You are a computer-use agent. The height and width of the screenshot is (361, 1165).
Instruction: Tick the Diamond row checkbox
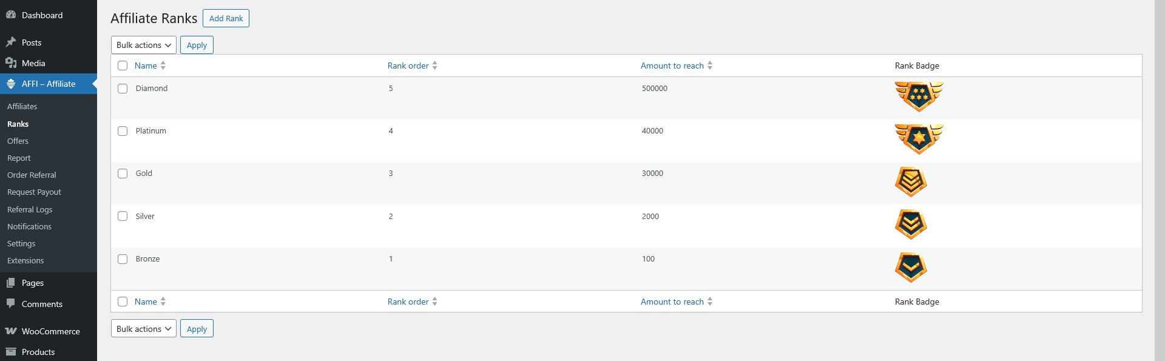pos(123,89)
